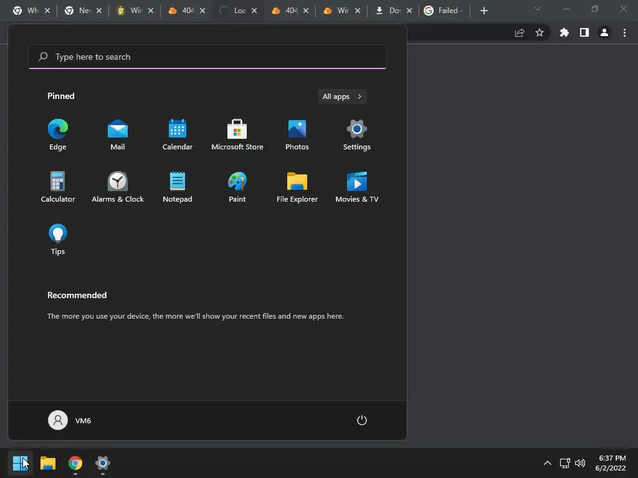Viewport: 638px width, 478px height.
Task: Launch the Mail app
Action: pos(118,134)
